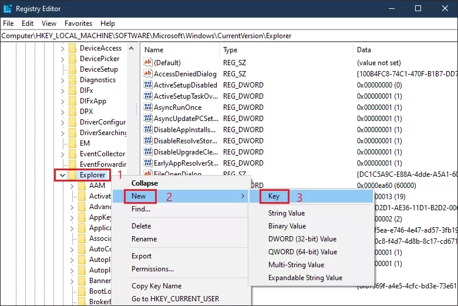Select the EarlyAppResolverSt... DWORD icon
The width and height of the screenshot is (458, 306).
pyautogui.click(x=148, y=163)
